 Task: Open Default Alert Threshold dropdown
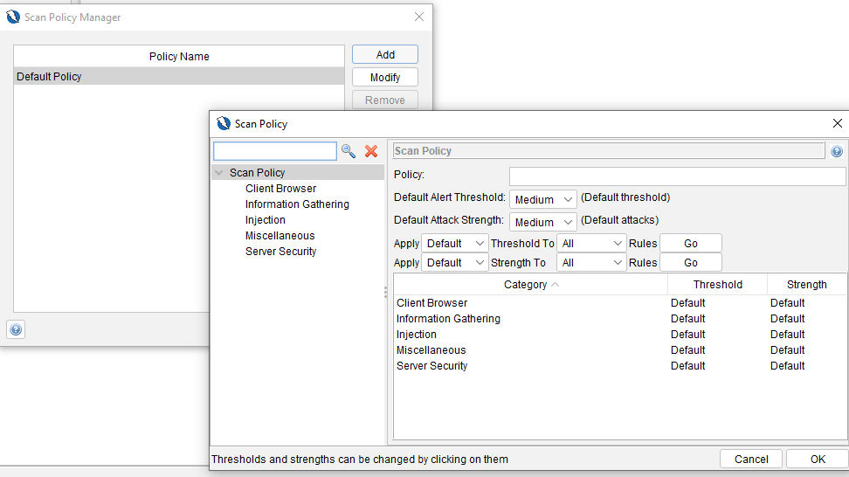tap(542, 199)
